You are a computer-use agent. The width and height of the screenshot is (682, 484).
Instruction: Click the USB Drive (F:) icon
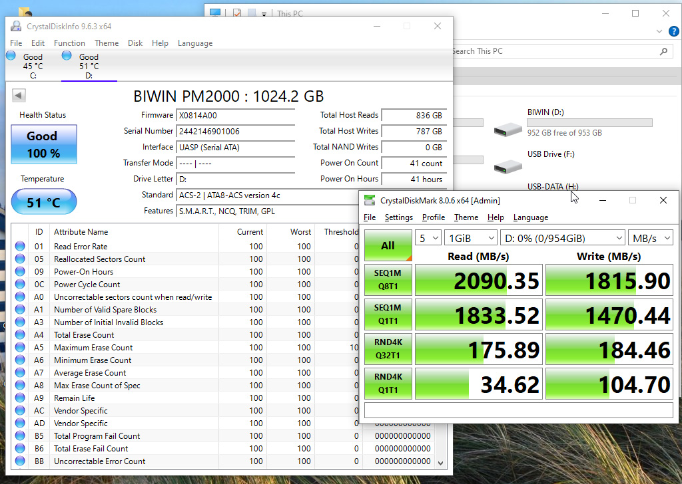[x=508, y=166]
